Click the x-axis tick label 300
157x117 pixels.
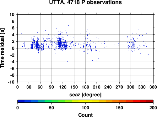click(131, 87)
